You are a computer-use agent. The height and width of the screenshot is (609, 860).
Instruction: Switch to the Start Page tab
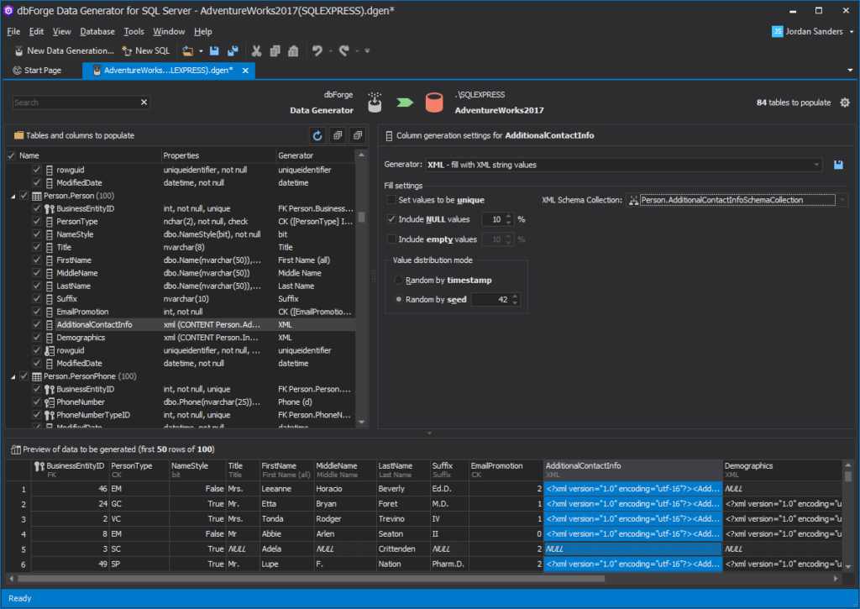click(37, 71)
